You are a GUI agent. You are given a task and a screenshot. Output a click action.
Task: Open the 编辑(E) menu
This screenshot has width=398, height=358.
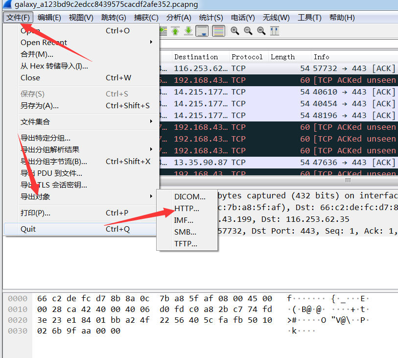tap(49, 18)
